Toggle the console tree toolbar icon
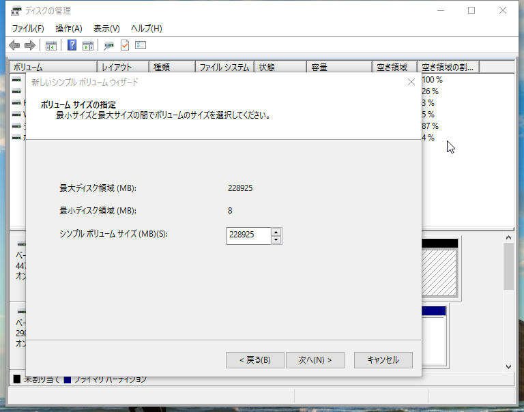The height and width of the screenshot is (412, 524). pos(50,46)
